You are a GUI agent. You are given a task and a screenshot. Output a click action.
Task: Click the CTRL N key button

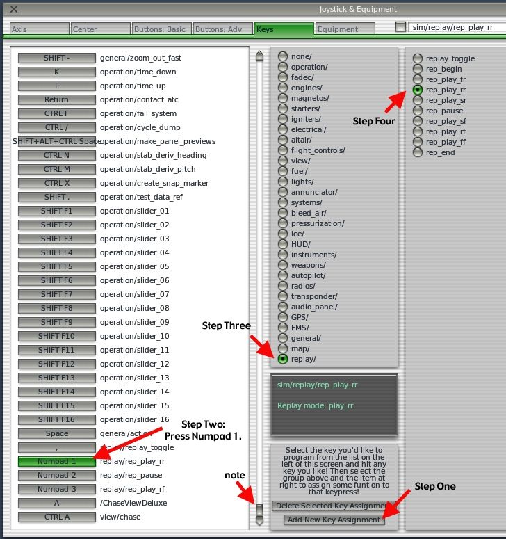click(x=57, y=155)
